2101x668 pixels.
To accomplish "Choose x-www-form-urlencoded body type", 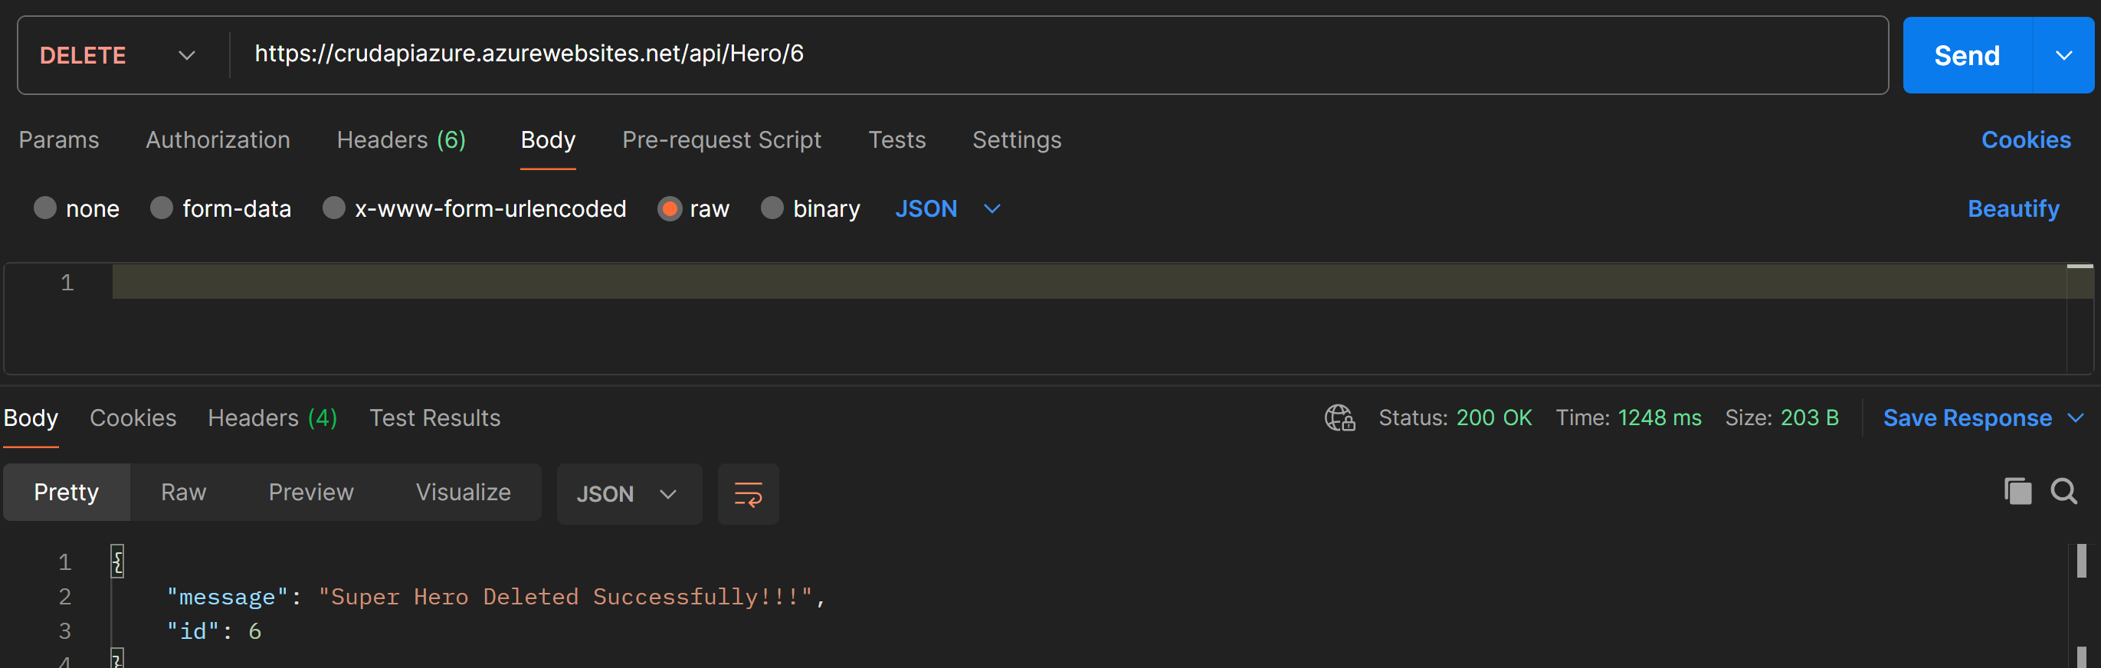I will (333, 208).
